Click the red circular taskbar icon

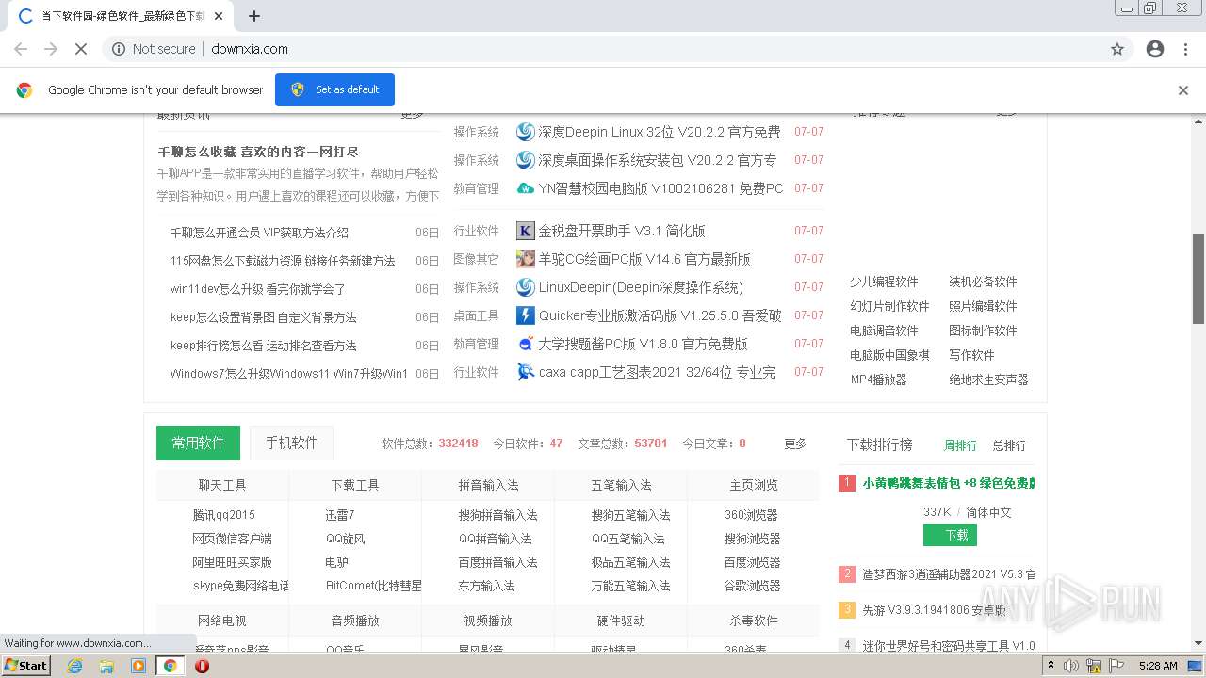click(x=202, y=666)
